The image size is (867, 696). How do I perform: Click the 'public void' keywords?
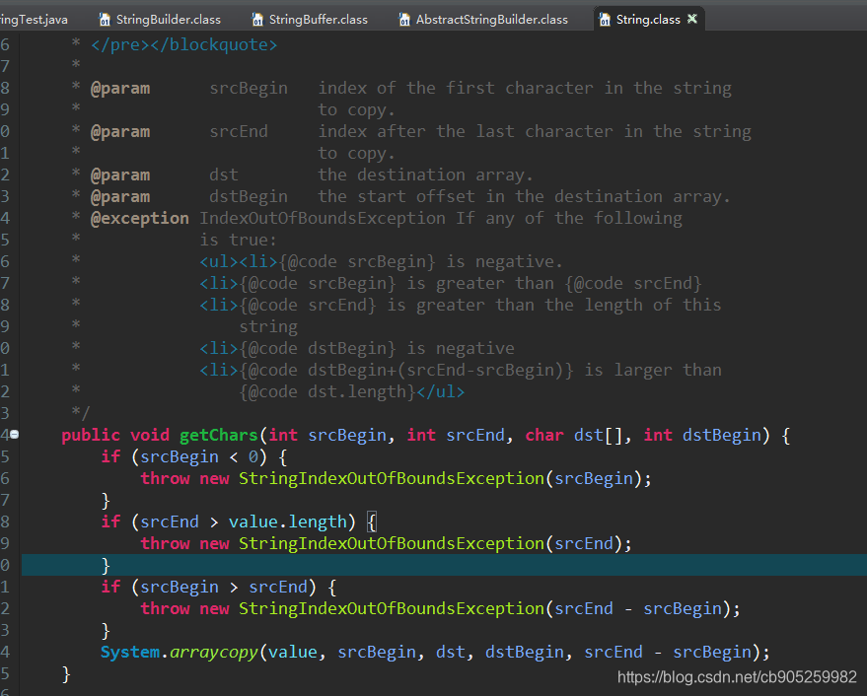[115, 436]
